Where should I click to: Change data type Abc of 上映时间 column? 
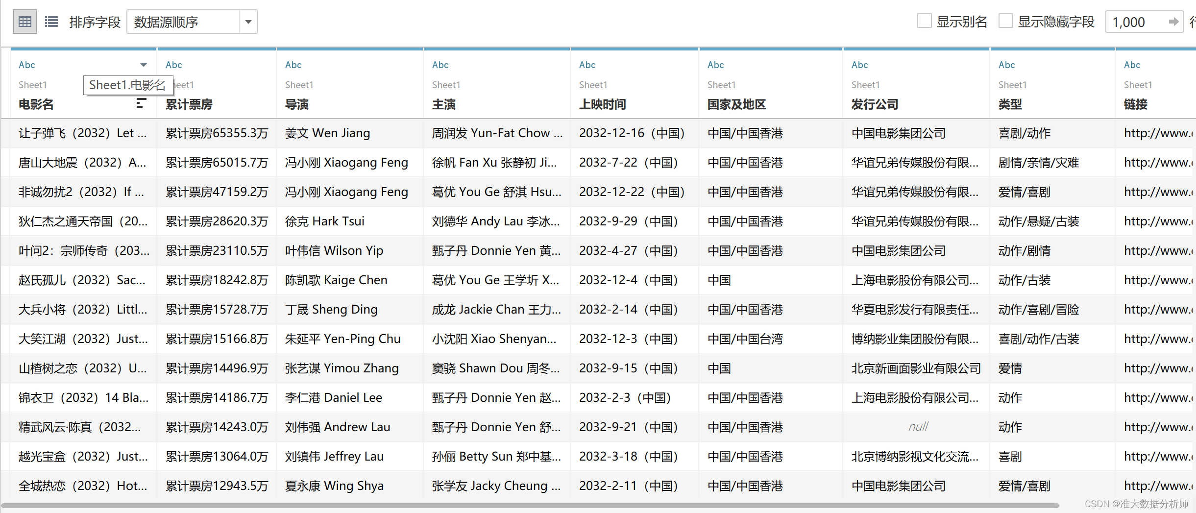click(x=587, y=65)
